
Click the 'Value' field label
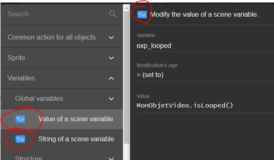click(x=143, y=96)
